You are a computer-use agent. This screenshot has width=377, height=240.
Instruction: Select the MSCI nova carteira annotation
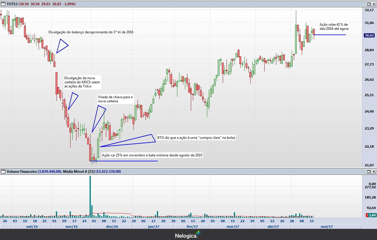click(x=82, y=82)
